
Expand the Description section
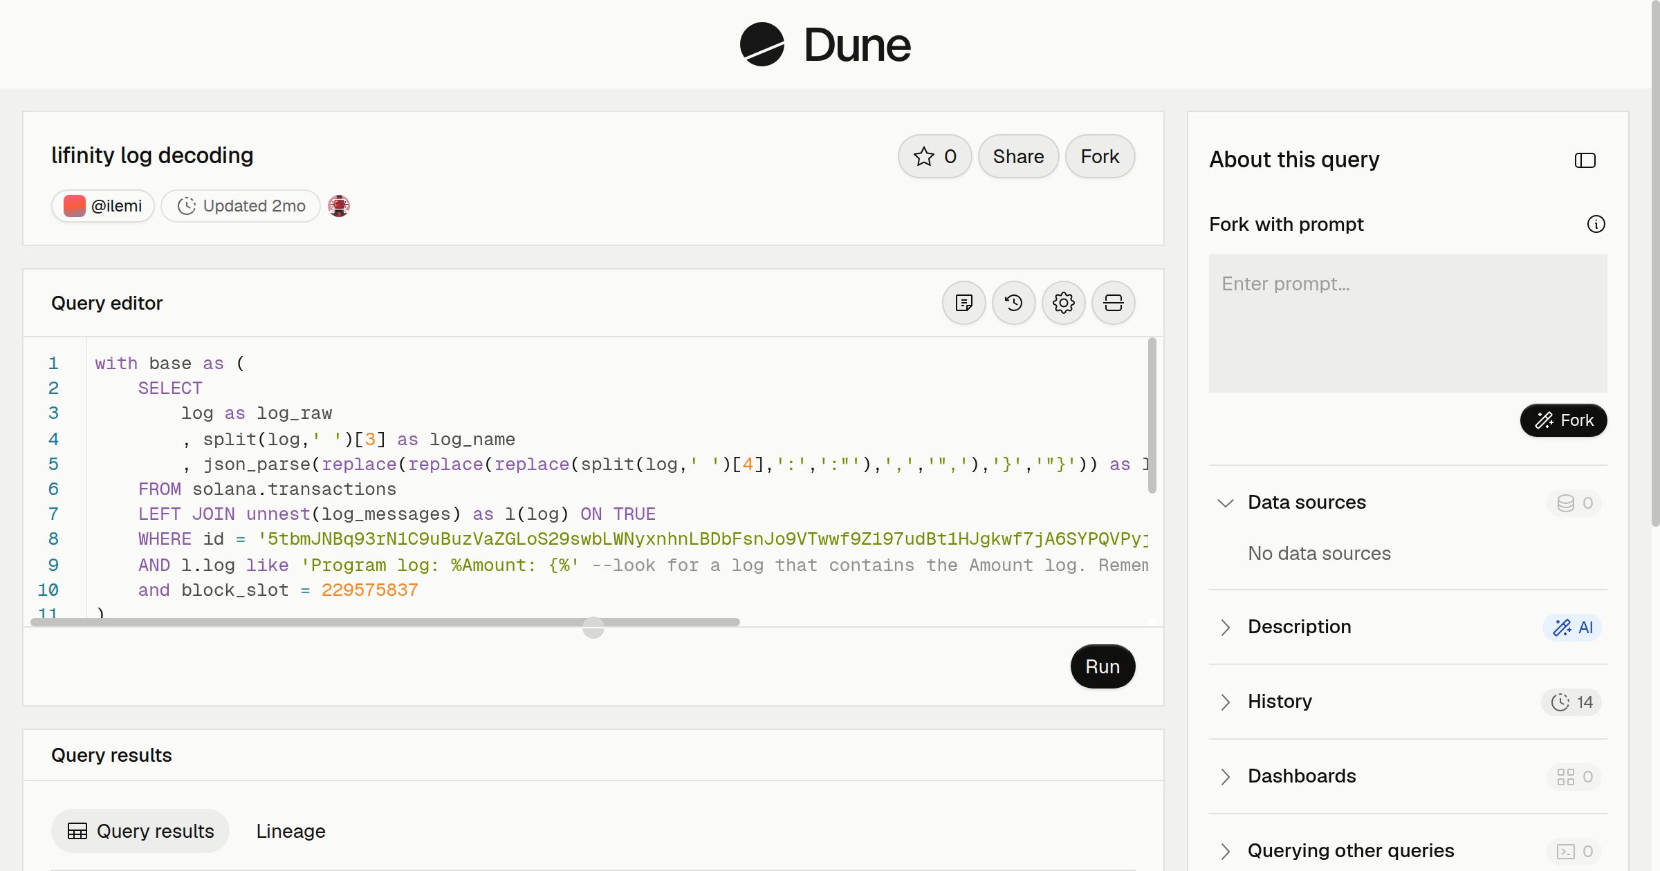[x=1226, y=627]
